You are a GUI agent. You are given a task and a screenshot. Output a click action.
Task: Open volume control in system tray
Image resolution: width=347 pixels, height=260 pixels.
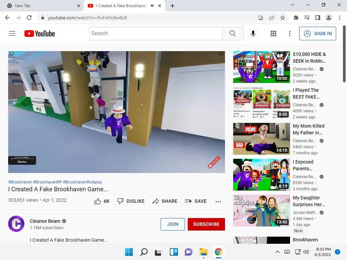(306, 252)
